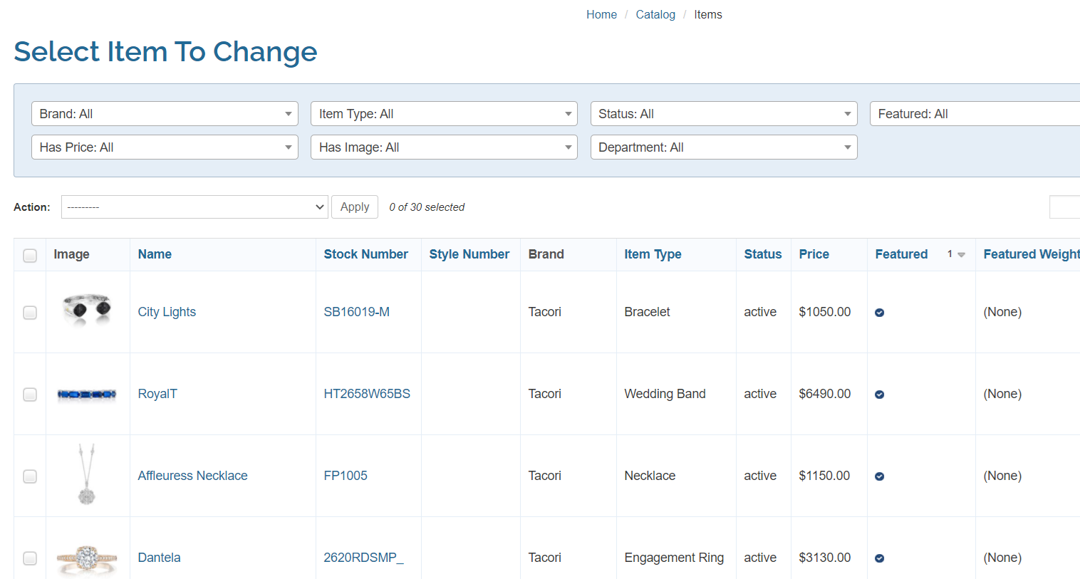This screenshot has width=1080, height=579.
Task: Open stock number 2620RDSMP_
Action: point(363,558)
